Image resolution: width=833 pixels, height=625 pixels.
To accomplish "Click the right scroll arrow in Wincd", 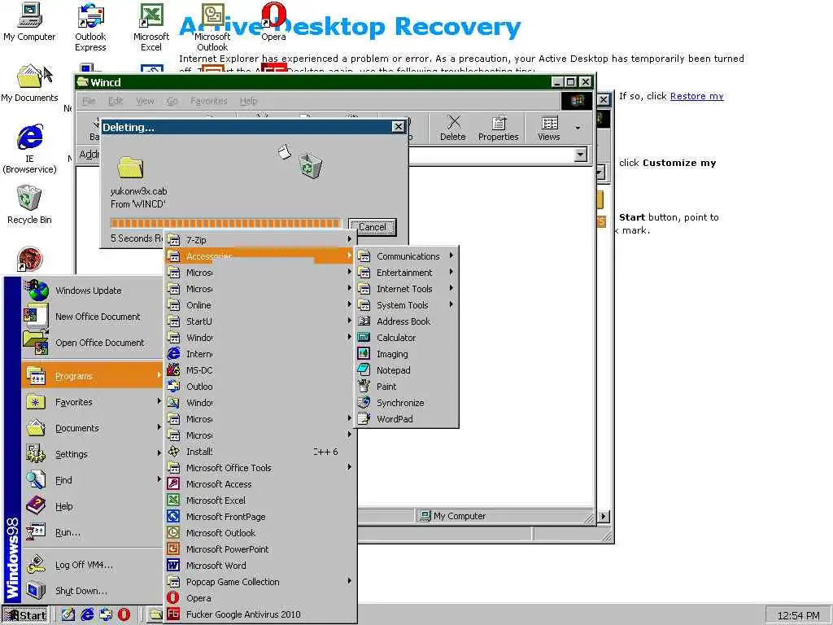I will pos(604,516).
